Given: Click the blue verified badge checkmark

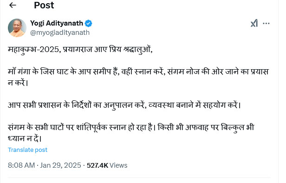Looking at the screenshot, I should click(x=89, y=23).
